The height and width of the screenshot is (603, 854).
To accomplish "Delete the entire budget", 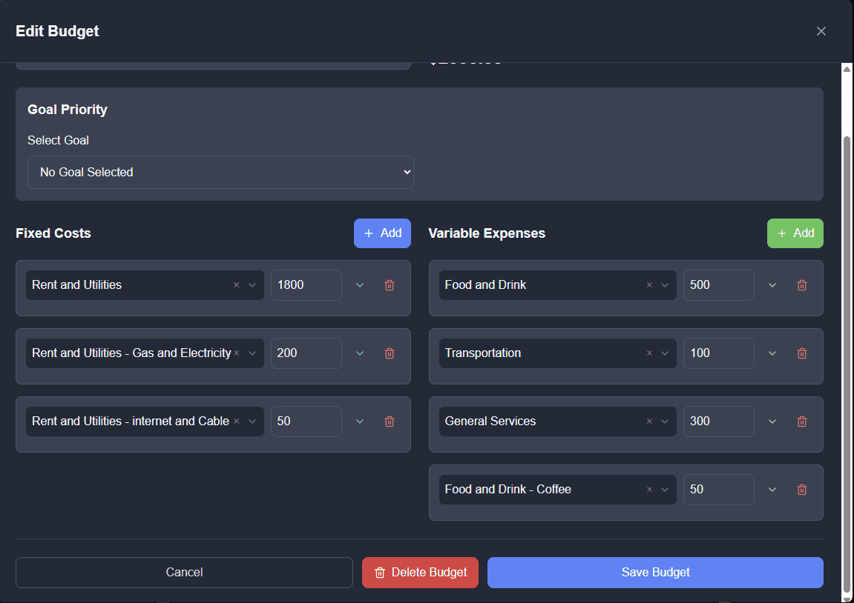I will [420, 572].
